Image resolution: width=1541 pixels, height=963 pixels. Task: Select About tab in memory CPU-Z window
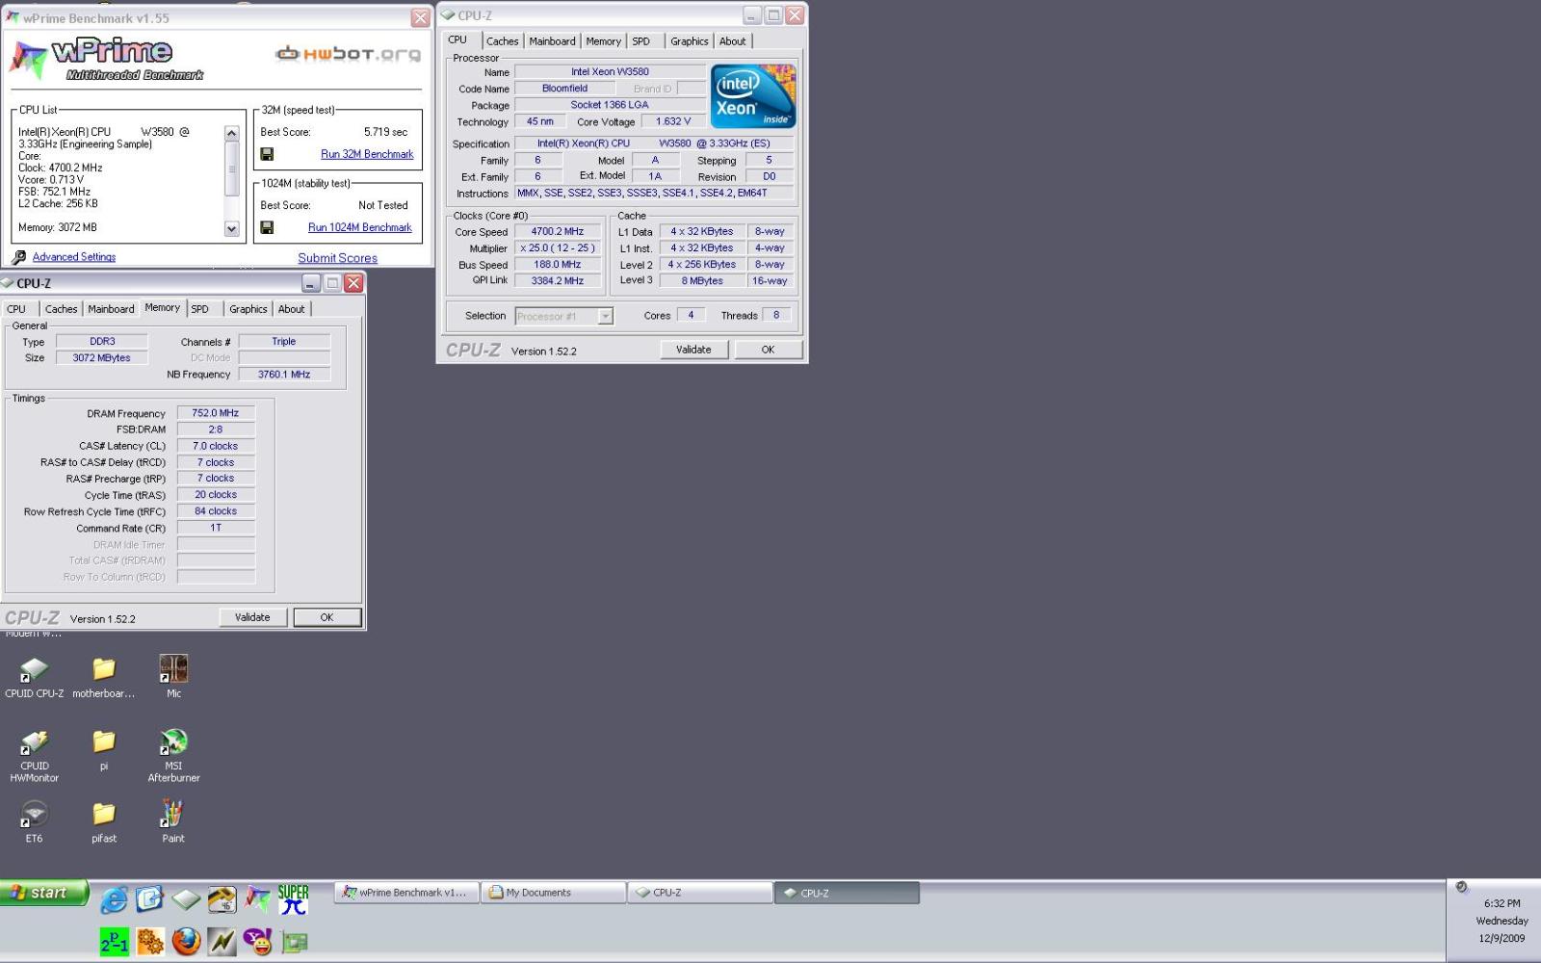(x=291, y=309)
